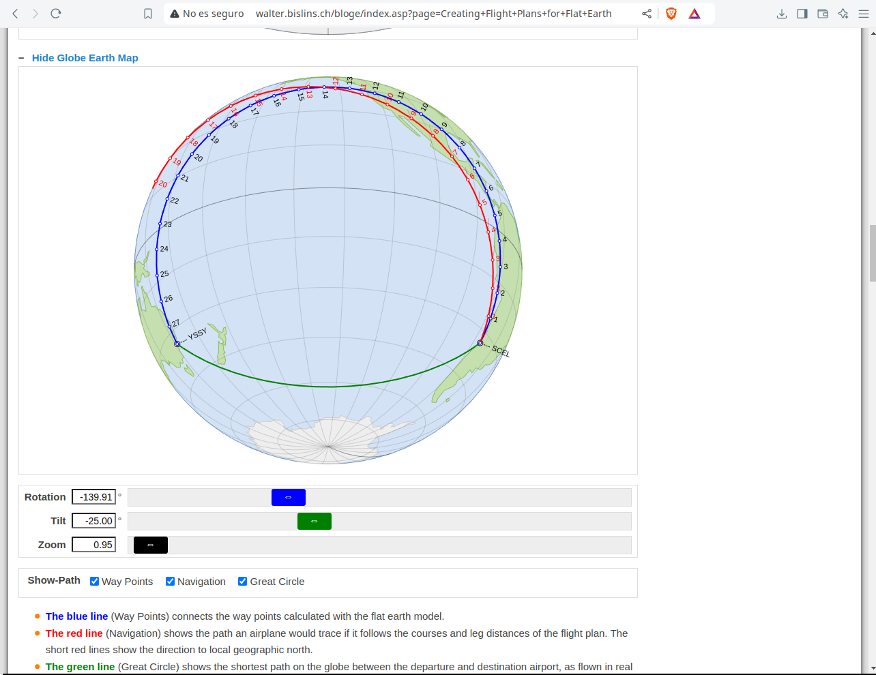Toggle the Great Circle checkbox
This screenshot has width=876, height=675.
click(242, 582)
